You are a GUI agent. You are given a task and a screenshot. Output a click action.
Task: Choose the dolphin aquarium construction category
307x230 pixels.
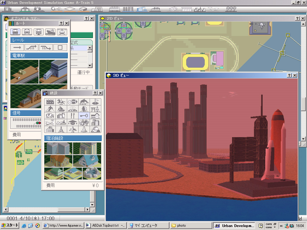(84, 102)
